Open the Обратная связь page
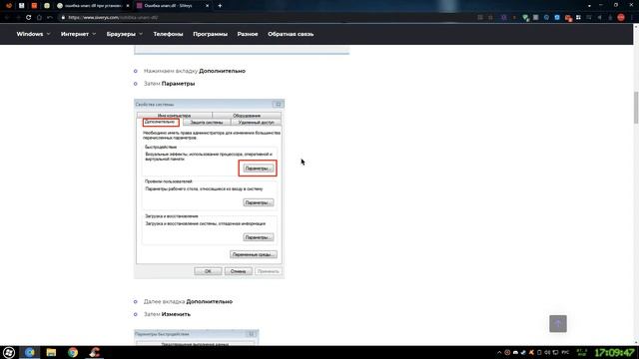Screen dimensions: 639x359 (291, 34)
